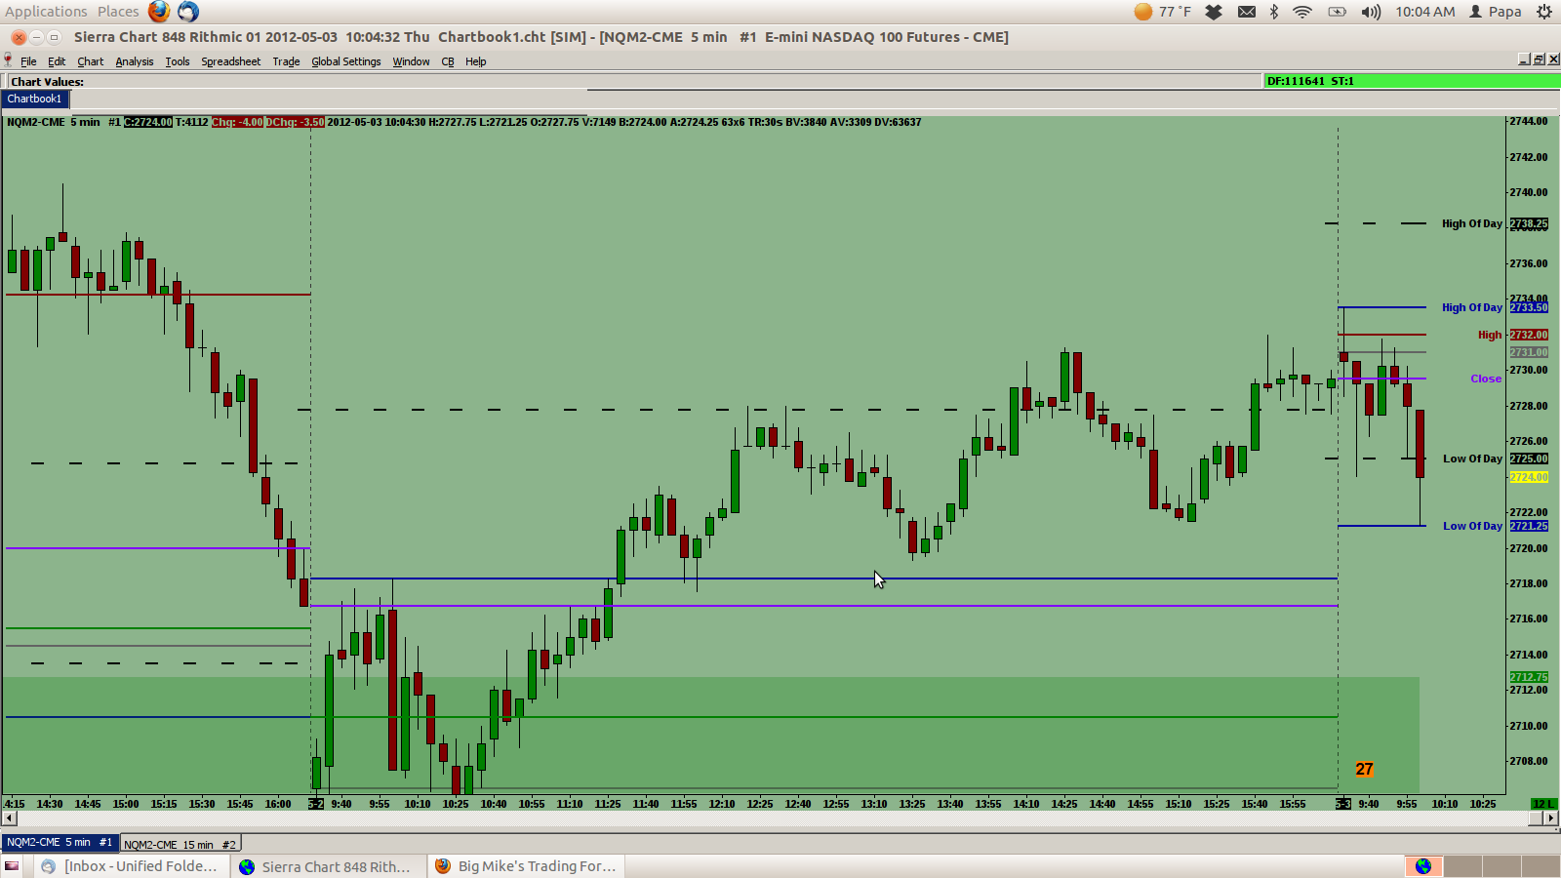Click the green 2712.75 price tag

tap(1529, 677)
